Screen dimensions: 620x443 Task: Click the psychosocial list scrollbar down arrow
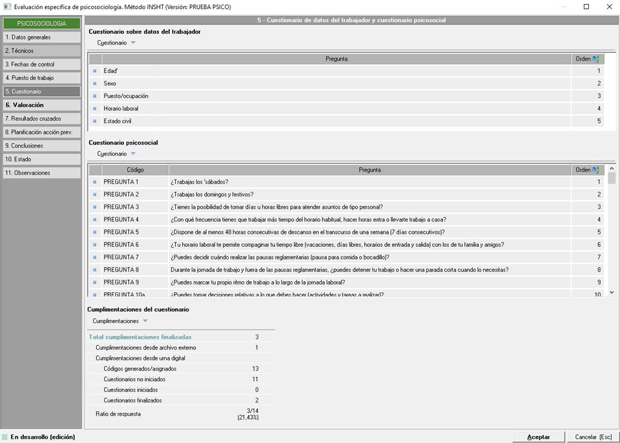tap(612, 292)
